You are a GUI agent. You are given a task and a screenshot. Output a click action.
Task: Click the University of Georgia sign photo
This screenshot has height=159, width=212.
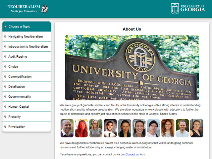[132, 68]
